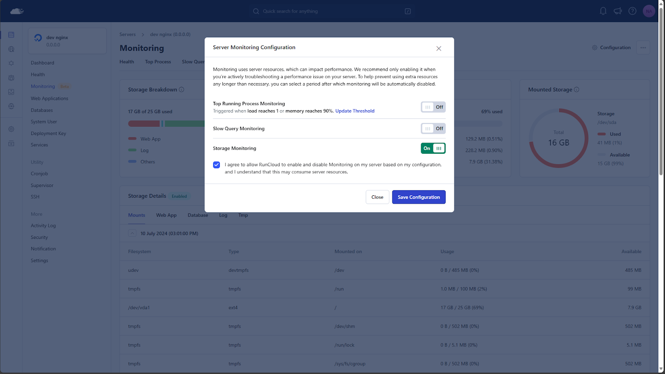The width and height of the screenshot is (665, 374).
Task: Open the notifications bell icon
Action: click(x=603, y=11)
